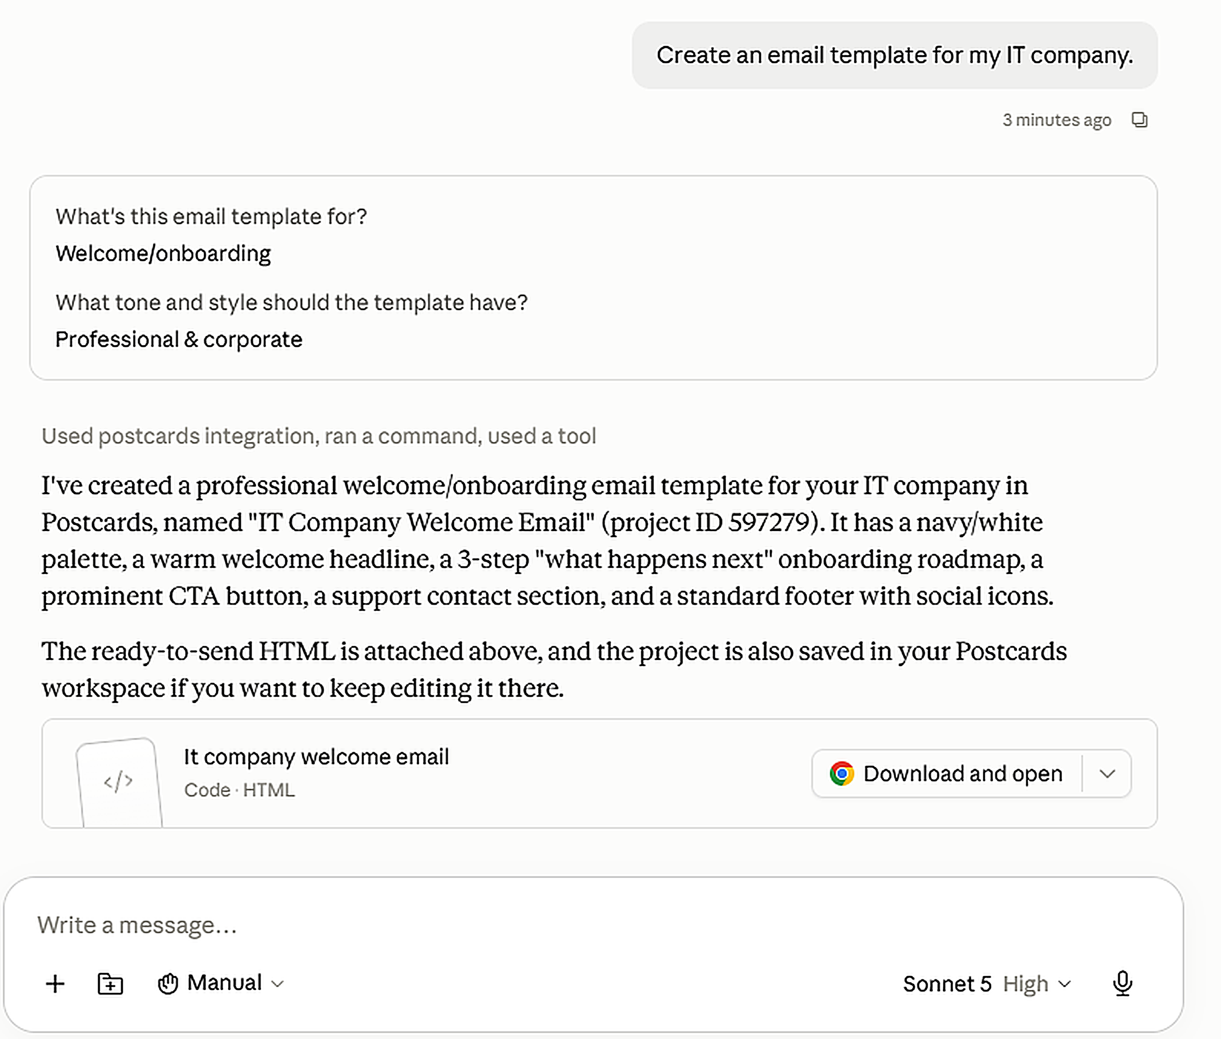Click the plus attachment icon
Image resolution: width=1221 pixels, height=1039 pixels.
[55, 983]
